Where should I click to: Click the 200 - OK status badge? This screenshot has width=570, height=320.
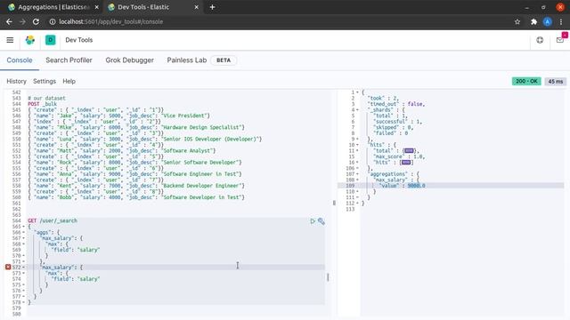tap(526, 81)
